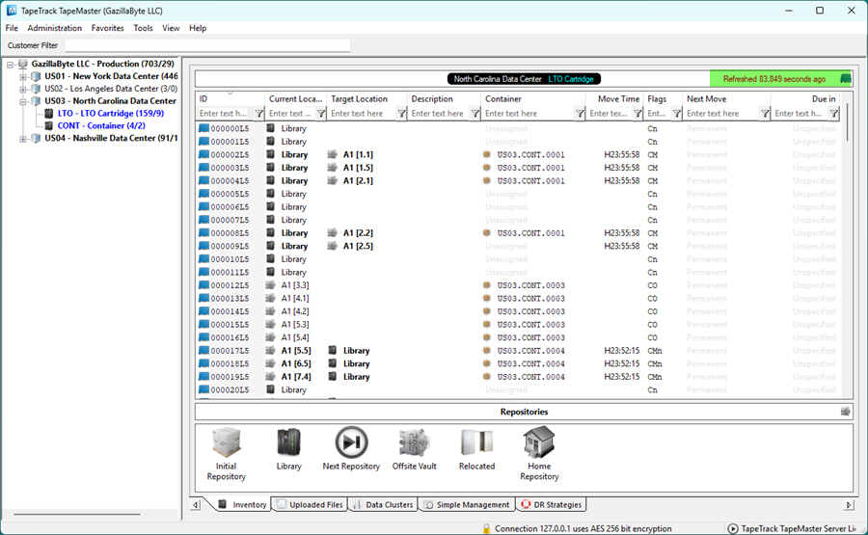The width and height of the screenshot is (868, 535).
Task: Click the library icon in row 000017L5 target
Action: click(333, 350)
